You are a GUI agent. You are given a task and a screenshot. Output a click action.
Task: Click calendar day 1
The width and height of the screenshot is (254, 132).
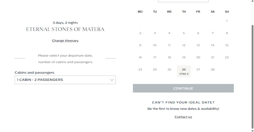coord(227,21)
